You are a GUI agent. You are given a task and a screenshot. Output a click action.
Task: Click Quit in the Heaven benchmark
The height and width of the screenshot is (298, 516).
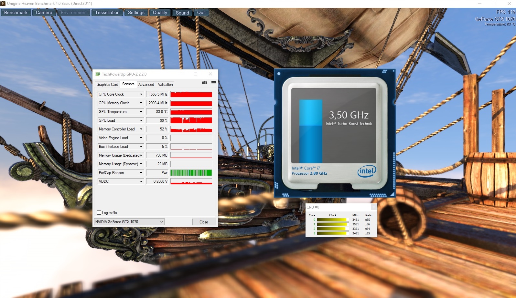(201, 13)
